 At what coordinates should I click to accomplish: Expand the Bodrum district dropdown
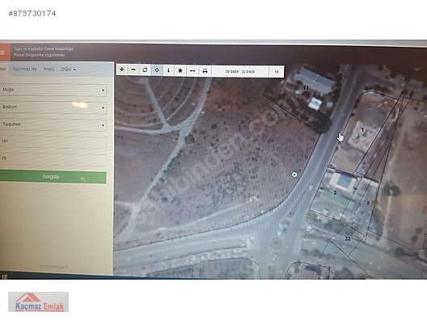[53, 107]
